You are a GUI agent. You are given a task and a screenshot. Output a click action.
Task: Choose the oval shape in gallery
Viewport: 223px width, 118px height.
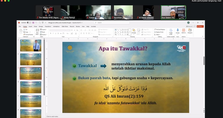click(125, 30)
